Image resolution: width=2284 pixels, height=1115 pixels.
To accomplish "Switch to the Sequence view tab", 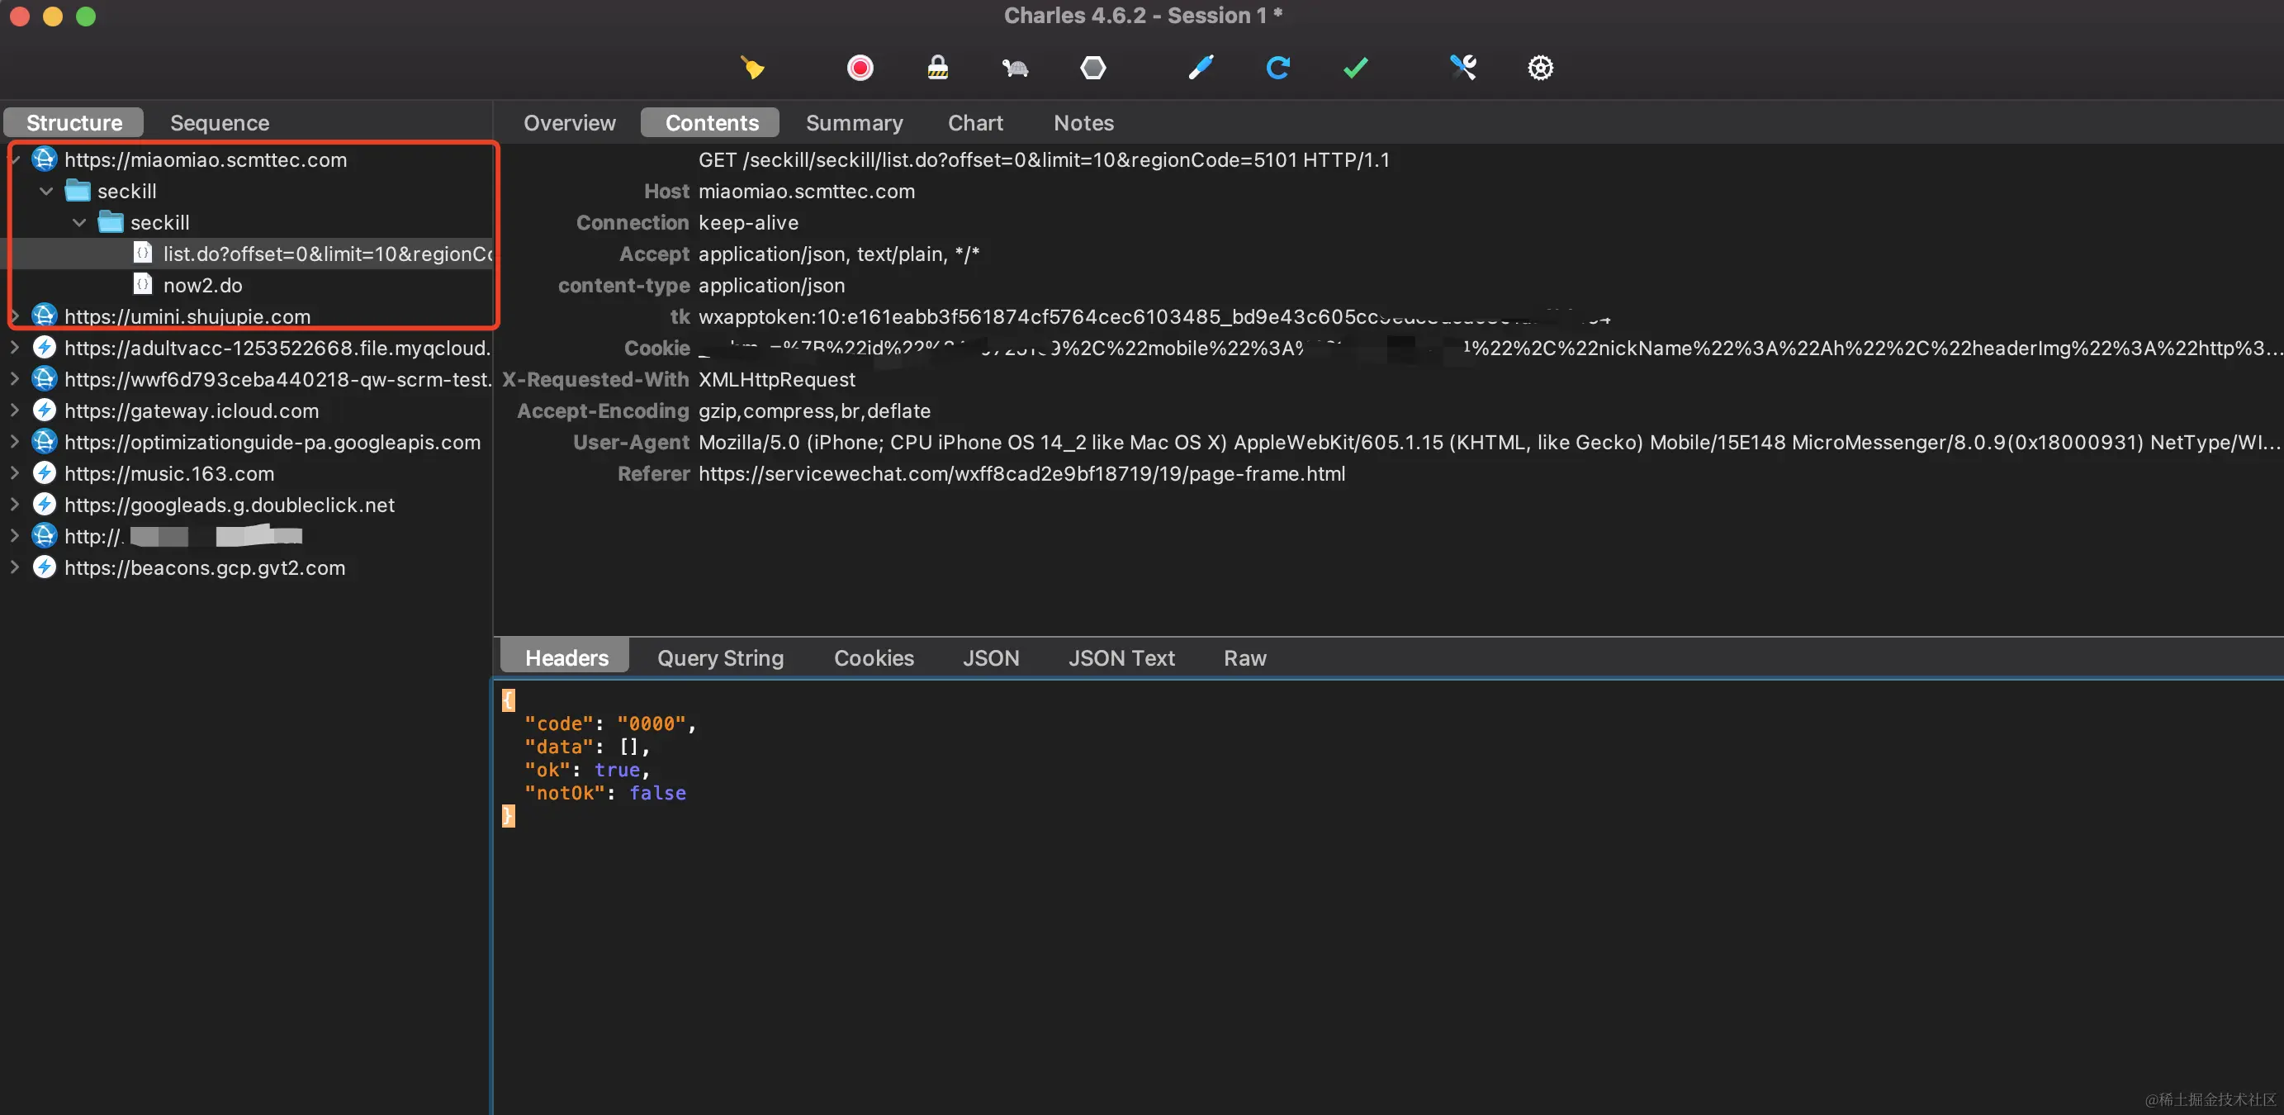I will tap(219, 122).
